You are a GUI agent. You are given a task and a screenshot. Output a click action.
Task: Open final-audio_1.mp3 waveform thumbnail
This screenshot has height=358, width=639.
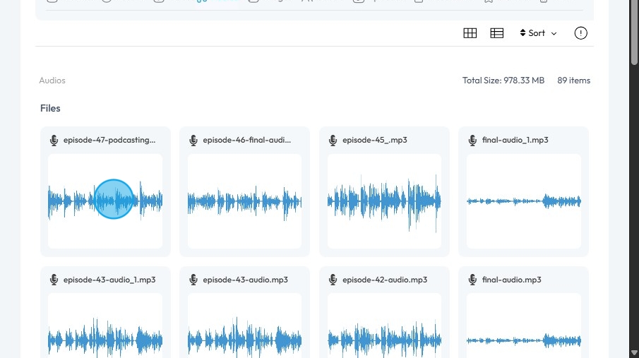point(524,201)
